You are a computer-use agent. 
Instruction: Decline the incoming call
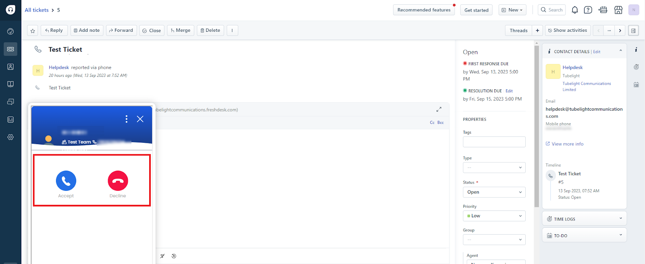[118, 181]
